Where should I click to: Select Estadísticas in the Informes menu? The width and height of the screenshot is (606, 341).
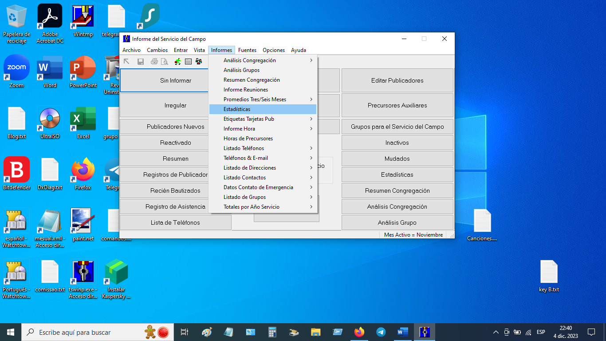click(x=237, y=109)
